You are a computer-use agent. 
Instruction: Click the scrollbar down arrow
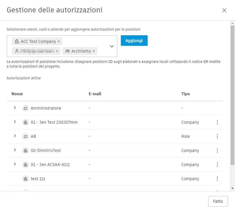232,188
